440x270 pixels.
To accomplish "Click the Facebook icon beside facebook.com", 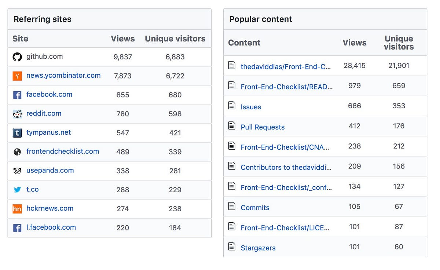I will [17, 95].
